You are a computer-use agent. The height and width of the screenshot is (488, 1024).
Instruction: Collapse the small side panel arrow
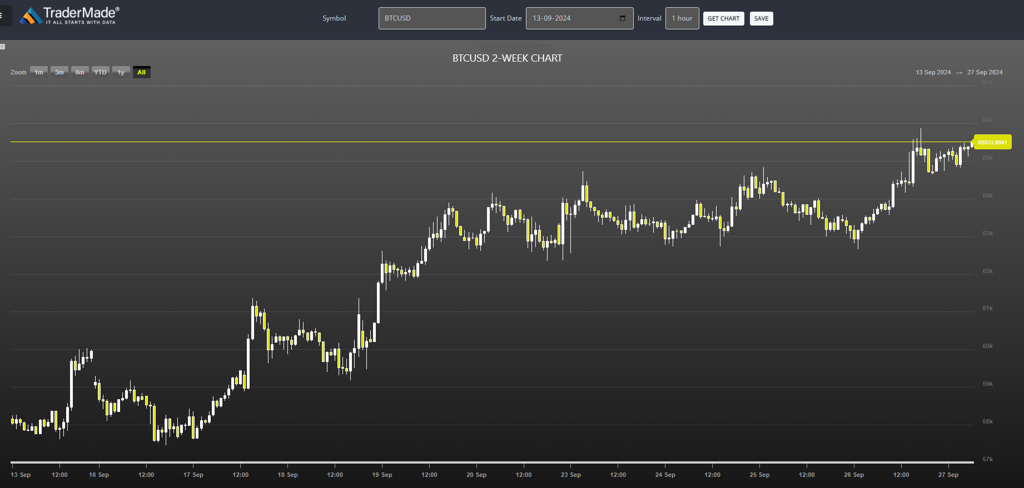pos(3,47)
